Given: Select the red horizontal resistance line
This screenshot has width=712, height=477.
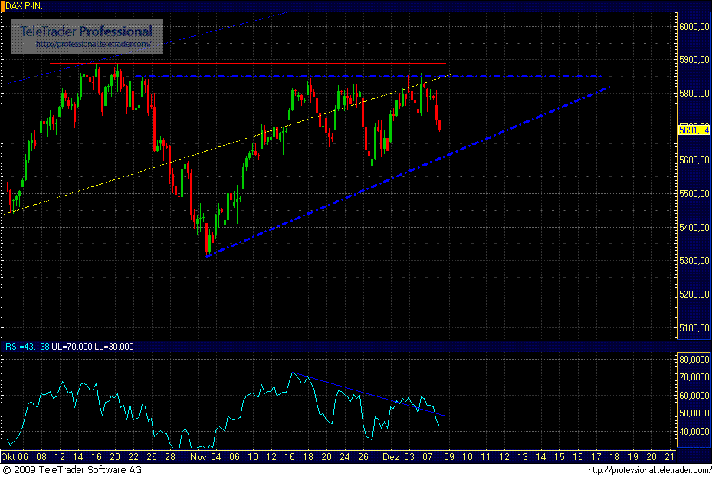Looking at the screenshot, I should [x=248, y=63].
